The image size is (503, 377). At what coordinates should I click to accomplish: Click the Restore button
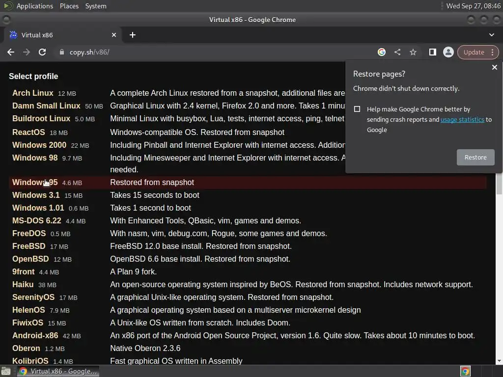point(475,158)
